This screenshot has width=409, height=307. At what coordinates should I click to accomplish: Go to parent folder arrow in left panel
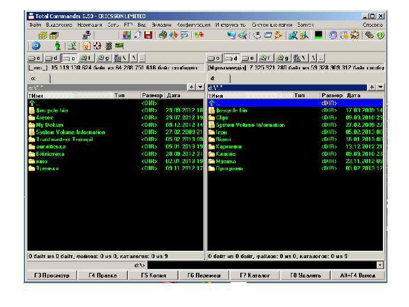pos(32,103)
